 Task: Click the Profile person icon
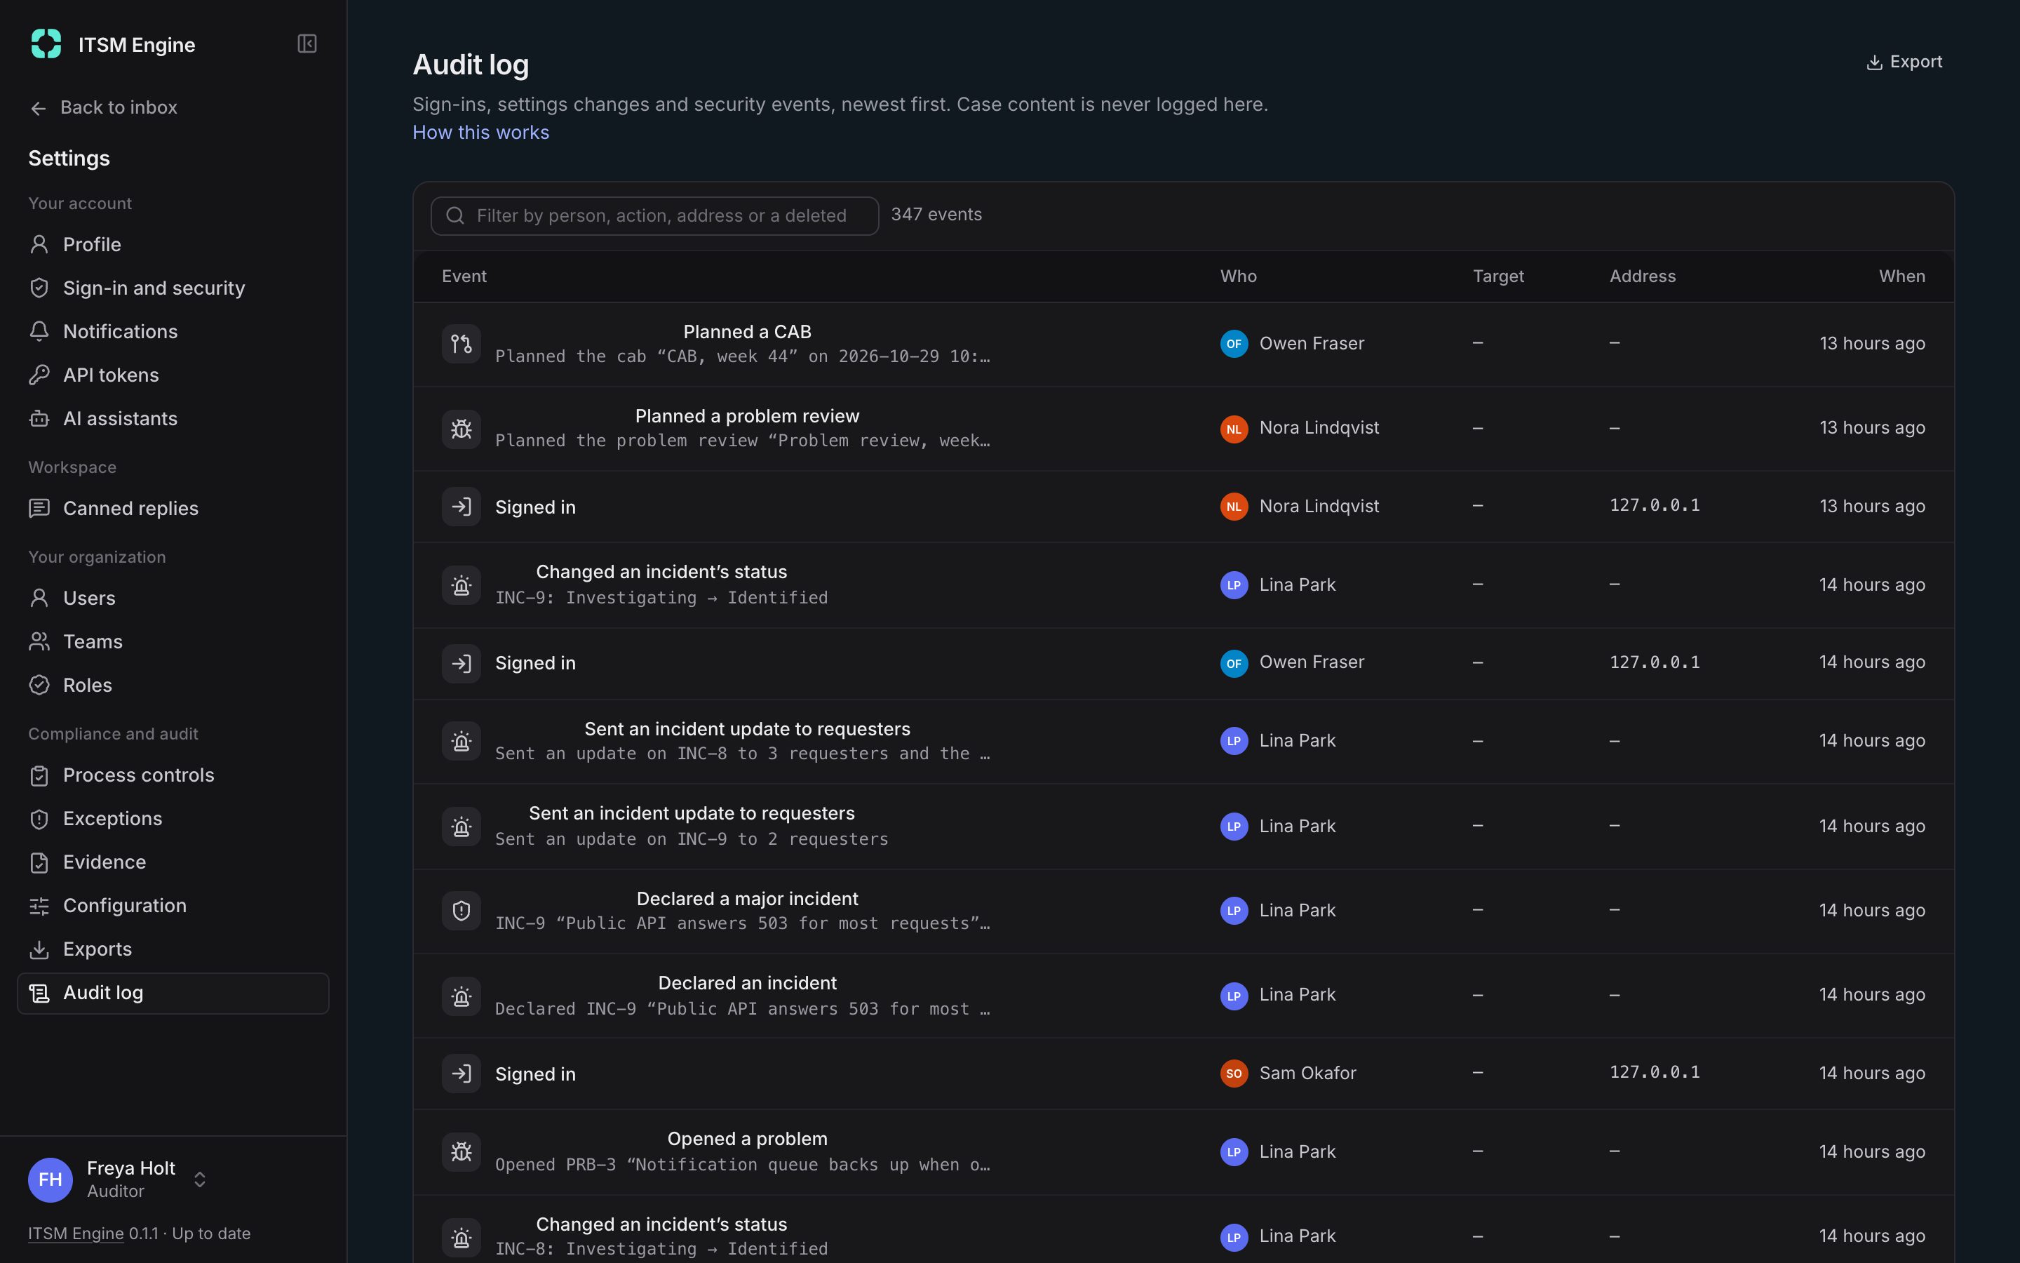coord(39,245)
